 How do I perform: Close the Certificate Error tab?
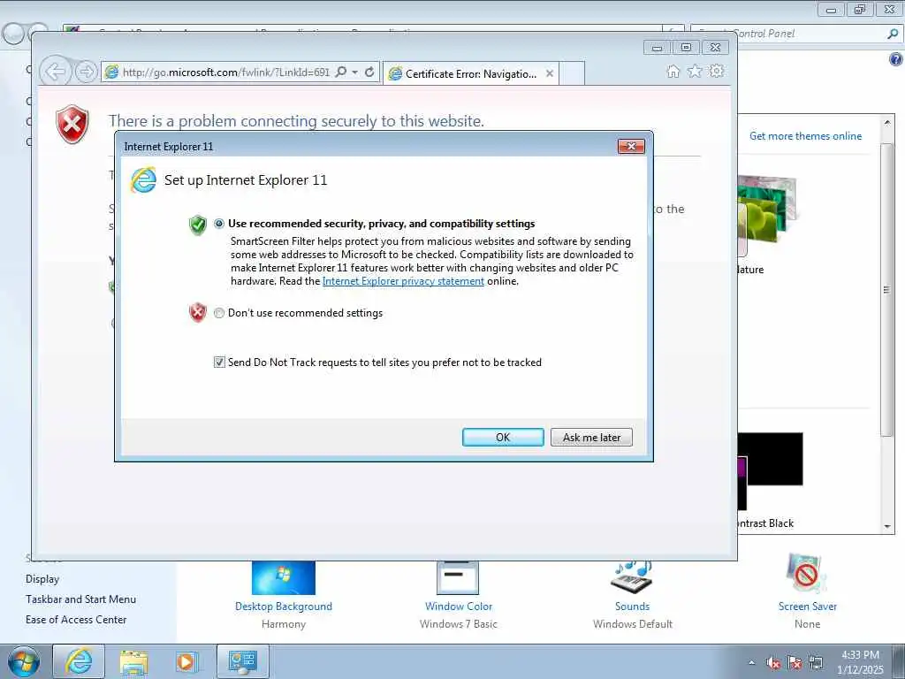tap(550, 73)
